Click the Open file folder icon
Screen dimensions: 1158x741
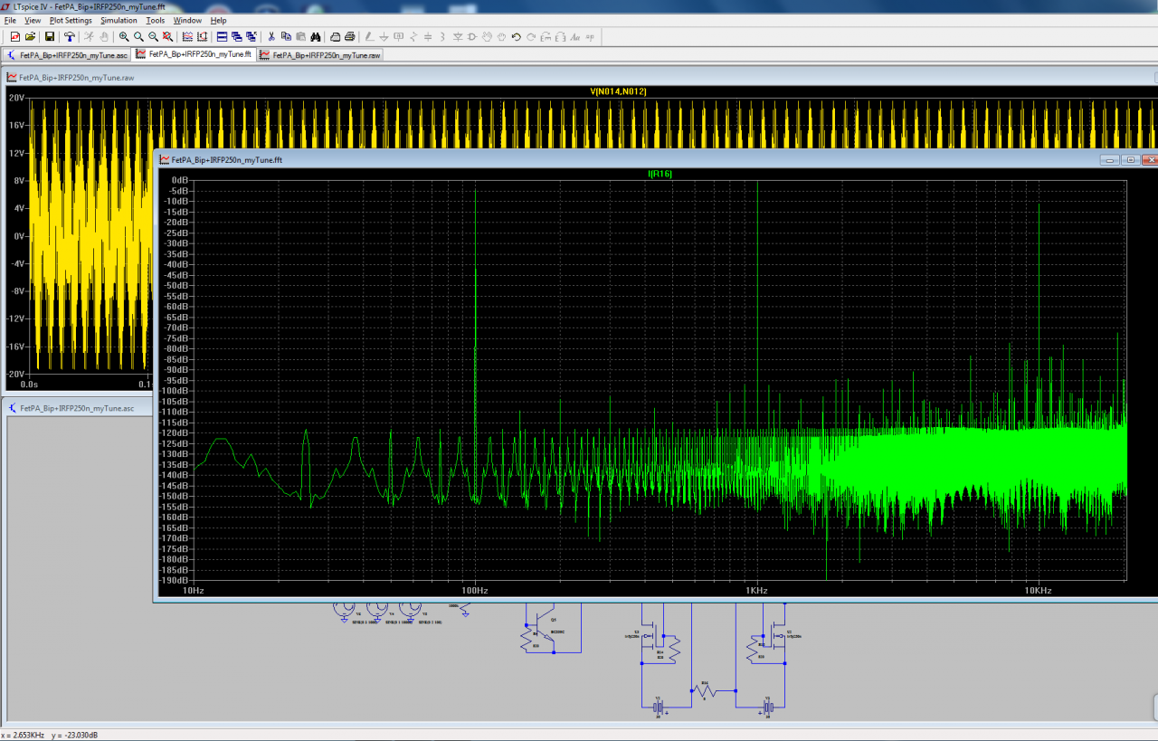pyautogui.click(x=30, y=37)
